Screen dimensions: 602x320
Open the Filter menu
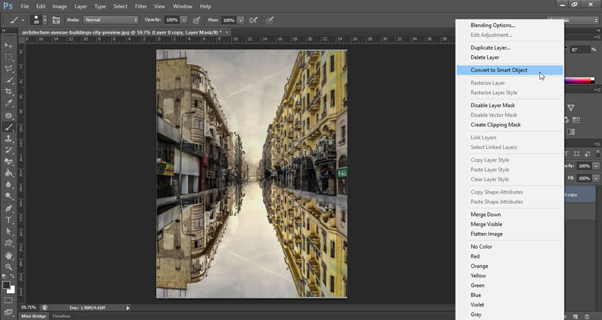click(141, 6)
